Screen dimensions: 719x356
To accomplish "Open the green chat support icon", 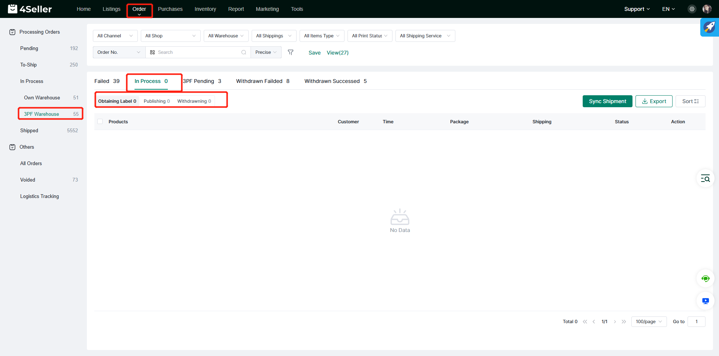I will point(705,279).
